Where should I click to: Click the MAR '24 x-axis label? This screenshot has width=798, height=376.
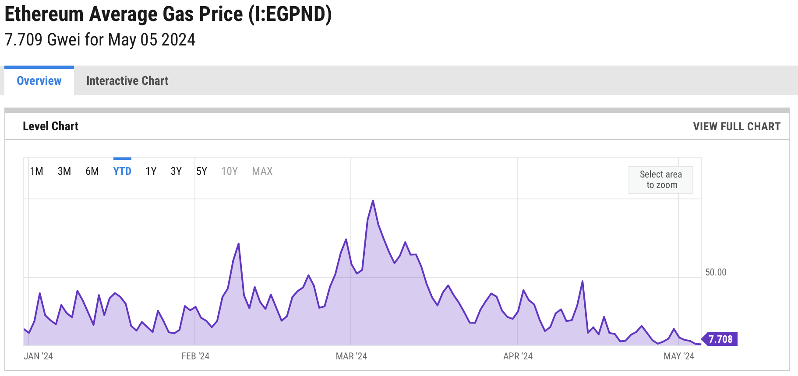point(351,356)
